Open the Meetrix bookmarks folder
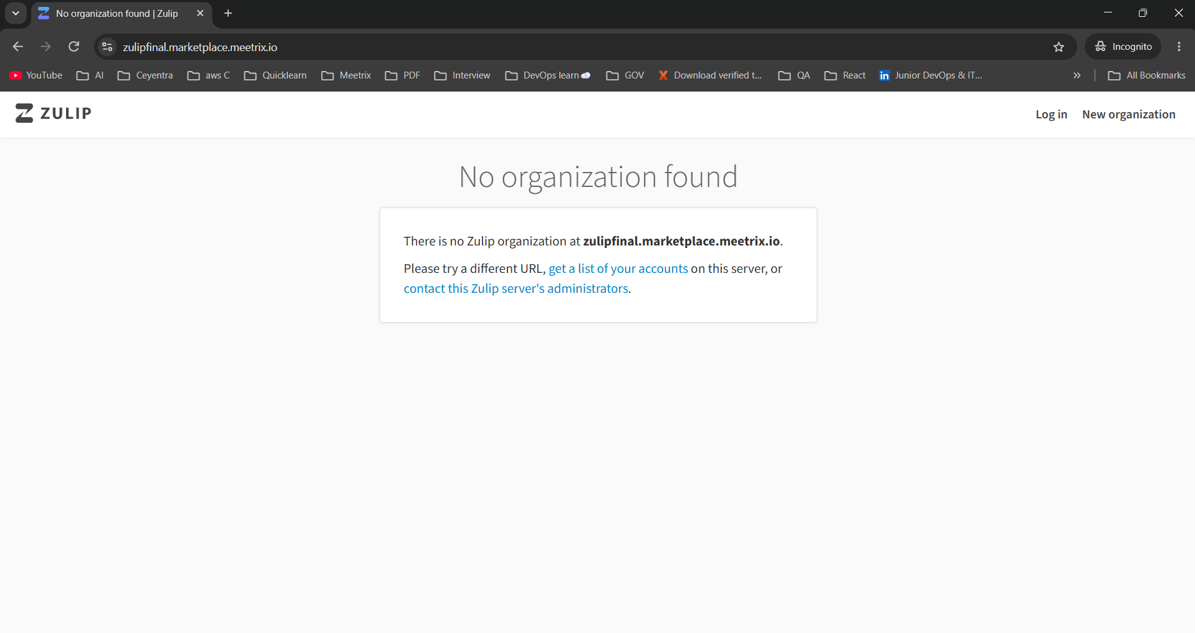Viewport: 1195px width, 633px height. tap(347, 75)
